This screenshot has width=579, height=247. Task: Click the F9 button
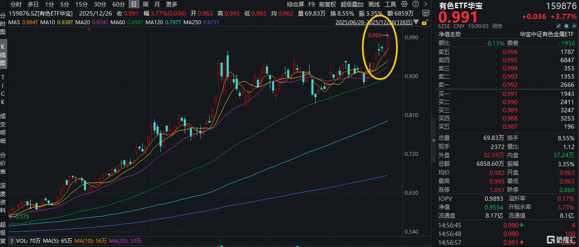(x=311, y=4)
